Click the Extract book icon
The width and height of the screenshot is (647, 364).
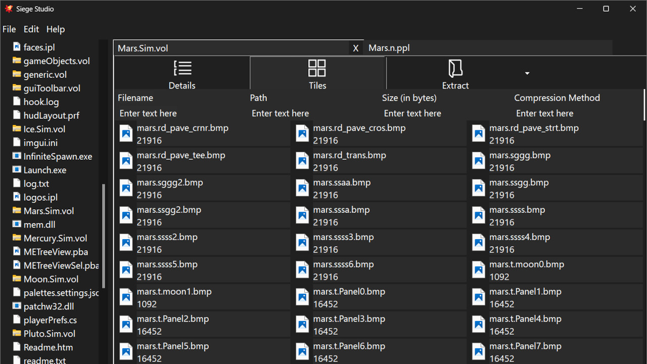[454, 68]
